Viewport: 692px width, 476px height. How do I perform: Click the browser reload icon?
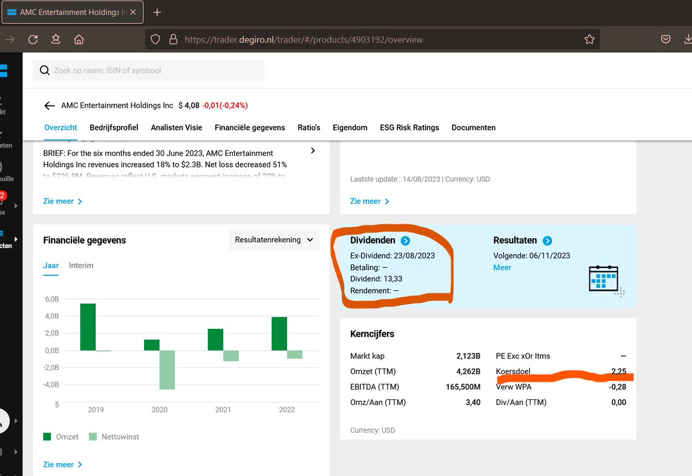tap(33, 39)
